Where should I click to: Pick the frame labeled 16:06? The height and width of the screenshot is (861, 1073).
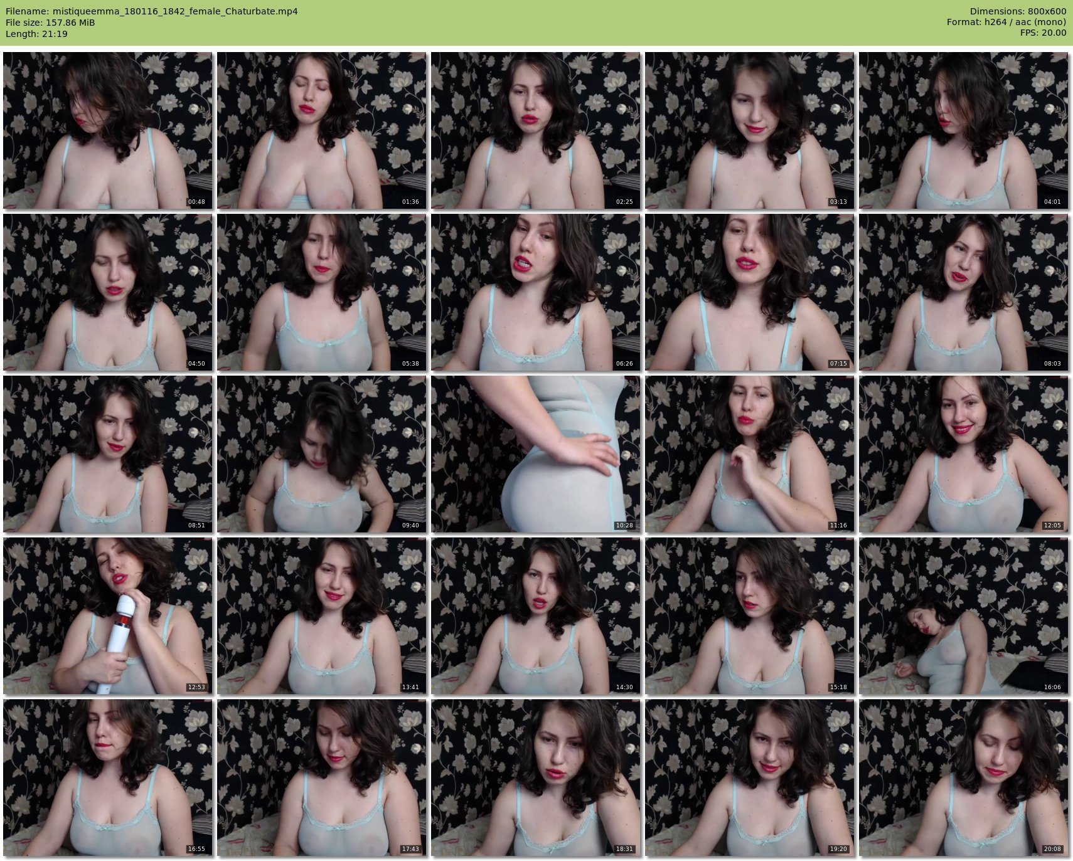click(964, 616)
